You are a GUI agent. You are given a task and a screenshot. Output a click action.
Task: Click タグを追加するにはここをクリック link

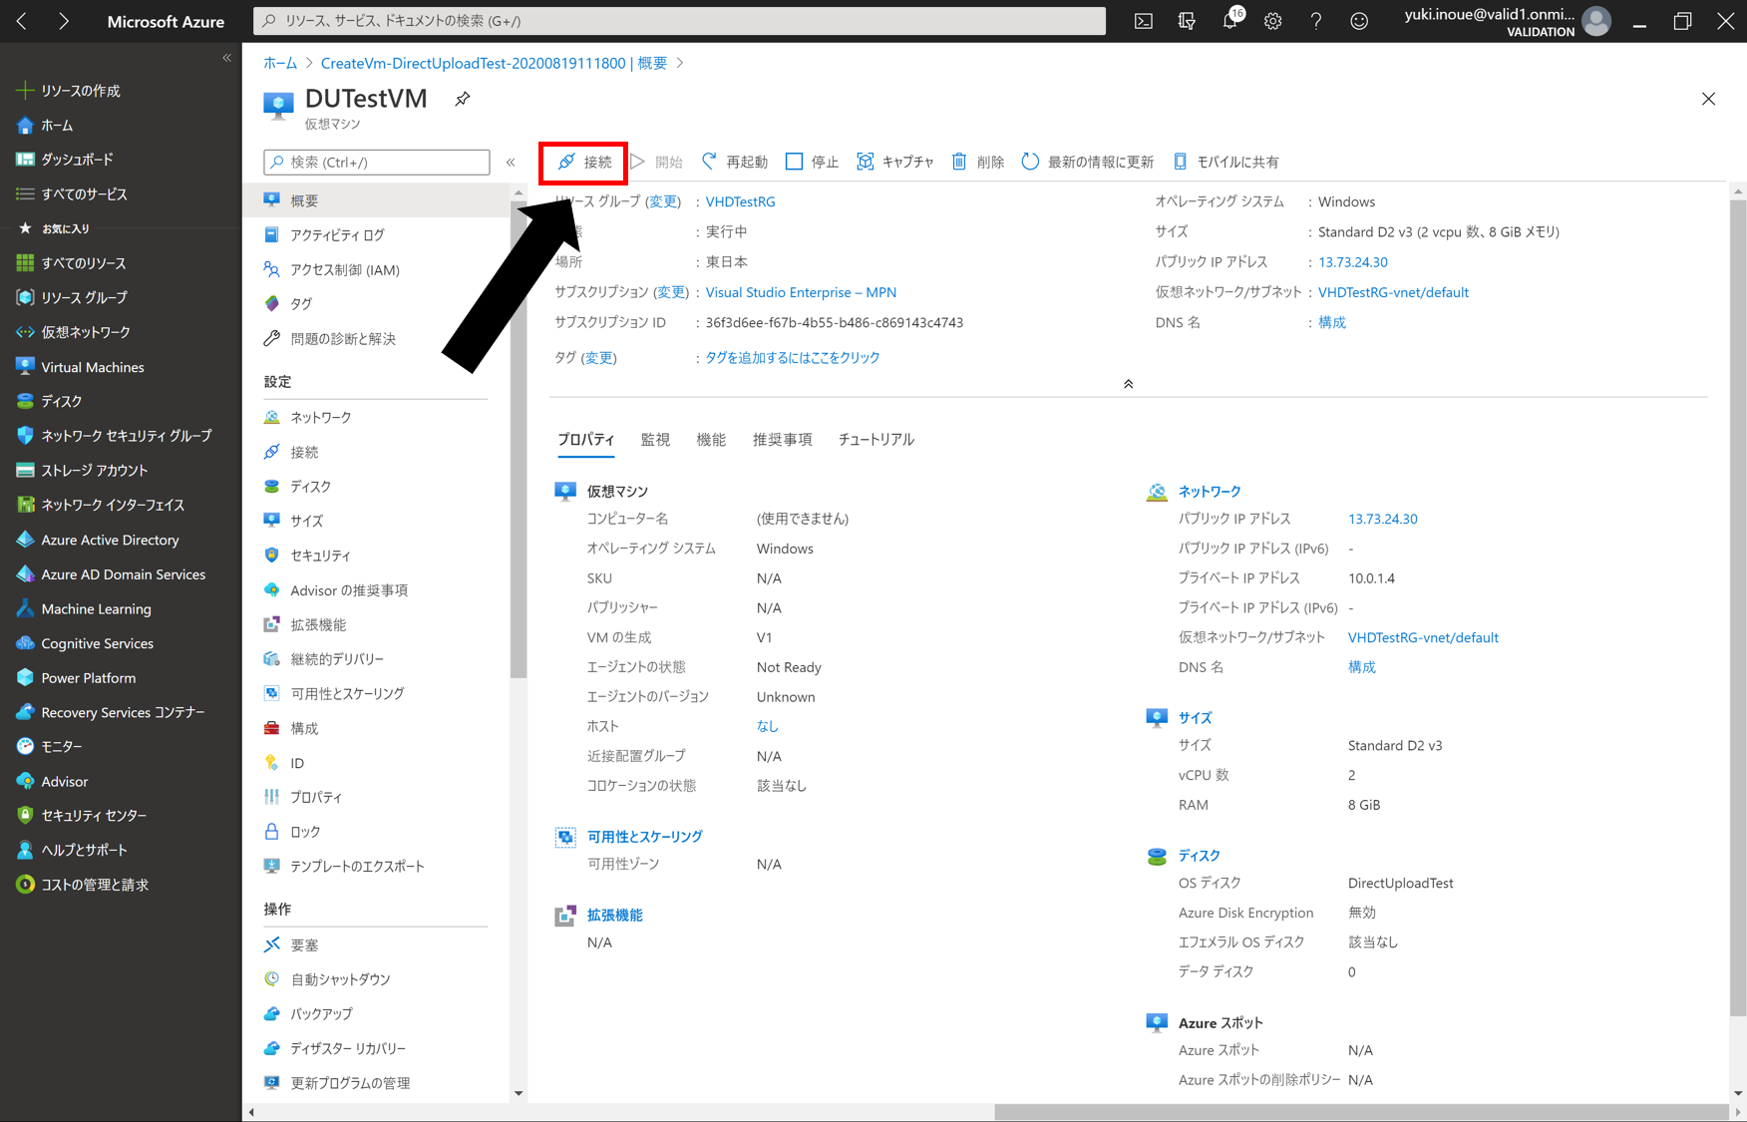tap(792, 357)
